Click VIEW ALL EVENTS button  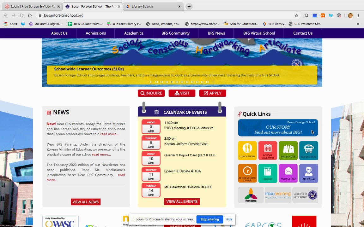182,201
